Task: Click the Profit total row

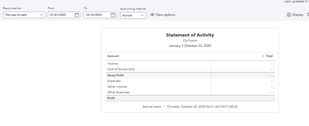Action: click(111, 98)
